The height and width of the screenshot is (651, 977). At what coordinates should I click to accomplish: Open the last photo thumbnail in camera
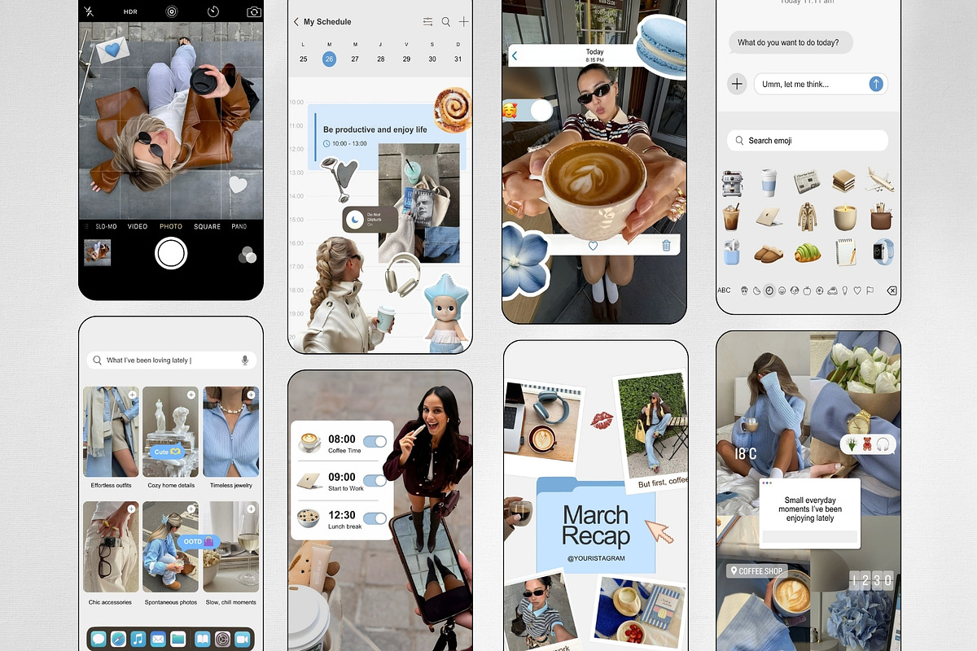point(98,253)
